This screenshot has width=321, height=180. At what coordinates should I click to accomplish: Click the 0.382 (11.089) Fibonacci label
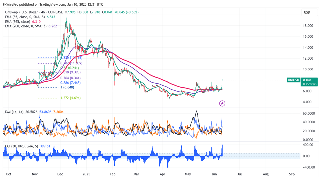(x=71, y=63)
